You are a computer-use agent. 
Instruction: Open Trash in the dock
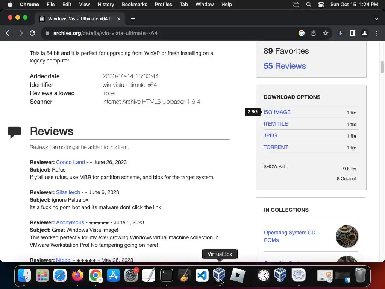[360, 275]
